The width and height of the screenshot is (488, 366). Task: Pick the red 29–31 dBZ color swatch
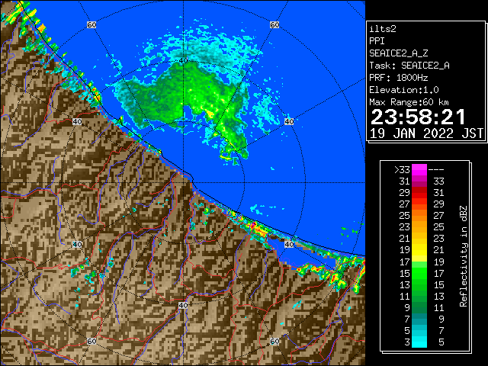(419, 193)
